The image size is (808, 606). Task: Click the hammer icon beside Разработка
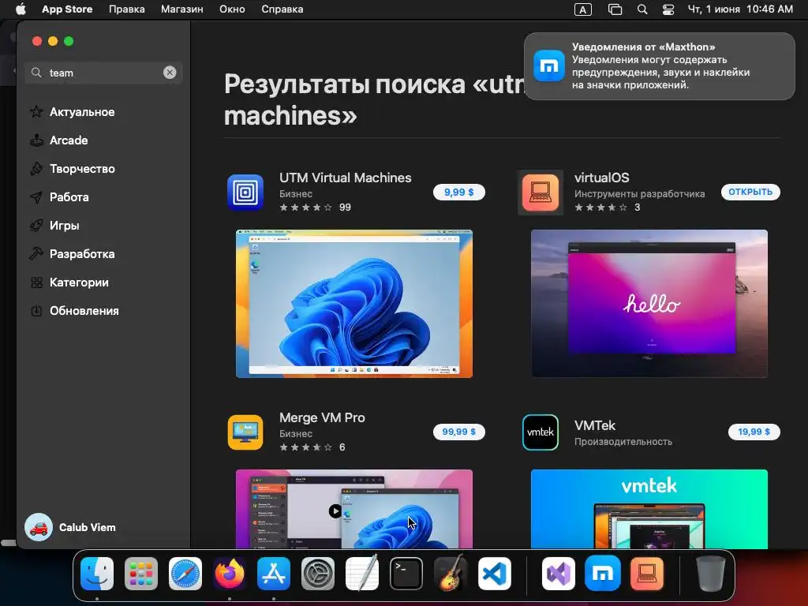pyautogui.click(x=36, y=253)
